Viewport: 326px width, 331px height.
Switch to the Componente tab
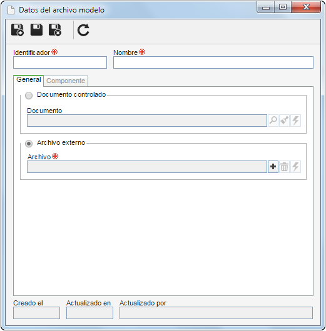(66, 81)
